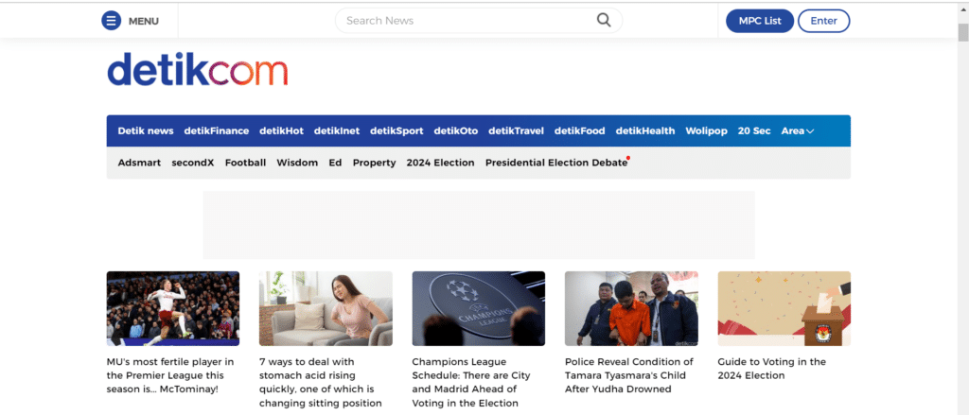Open 20 Sec section
Image resolution: width=969 pixels, height=415 pixels.
point(754,130)
